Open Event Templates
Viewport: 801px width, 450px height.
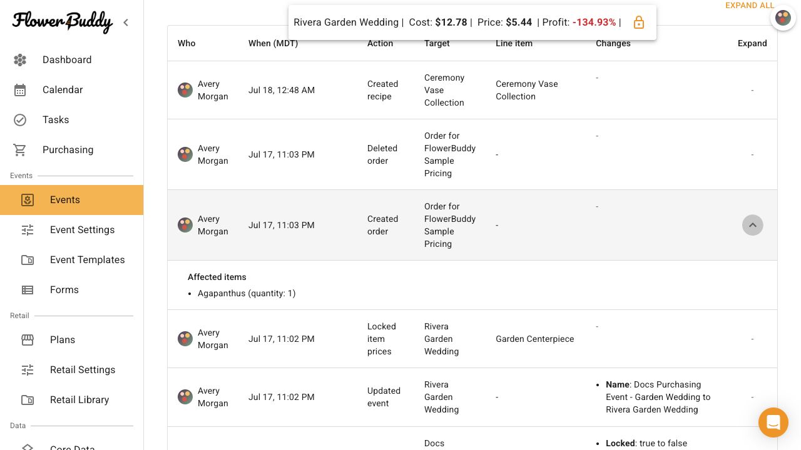pyautogui.click(x=72, y=260)
